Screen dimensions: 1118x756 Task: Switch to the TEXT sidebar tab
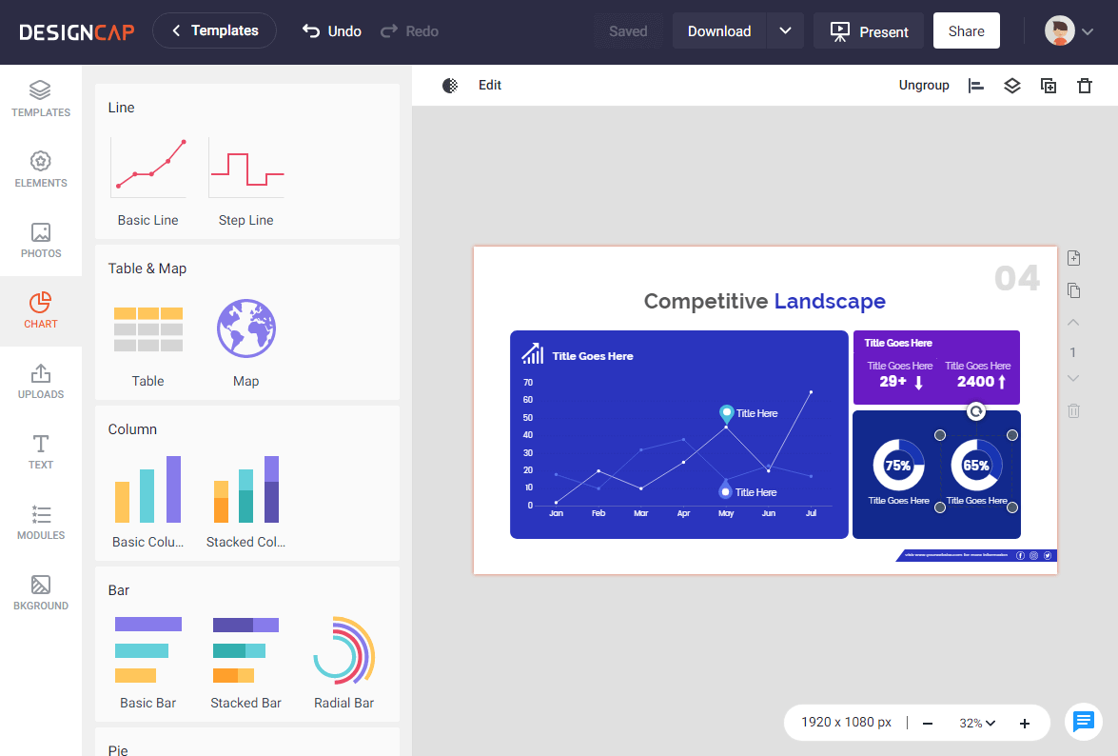click(40, 450)
